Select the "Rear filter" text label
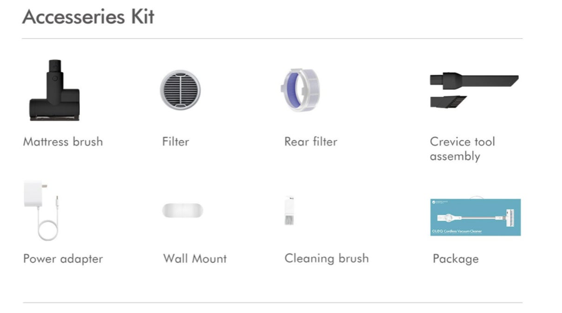This screenshot has height=313, width=562. click(311, 142)
